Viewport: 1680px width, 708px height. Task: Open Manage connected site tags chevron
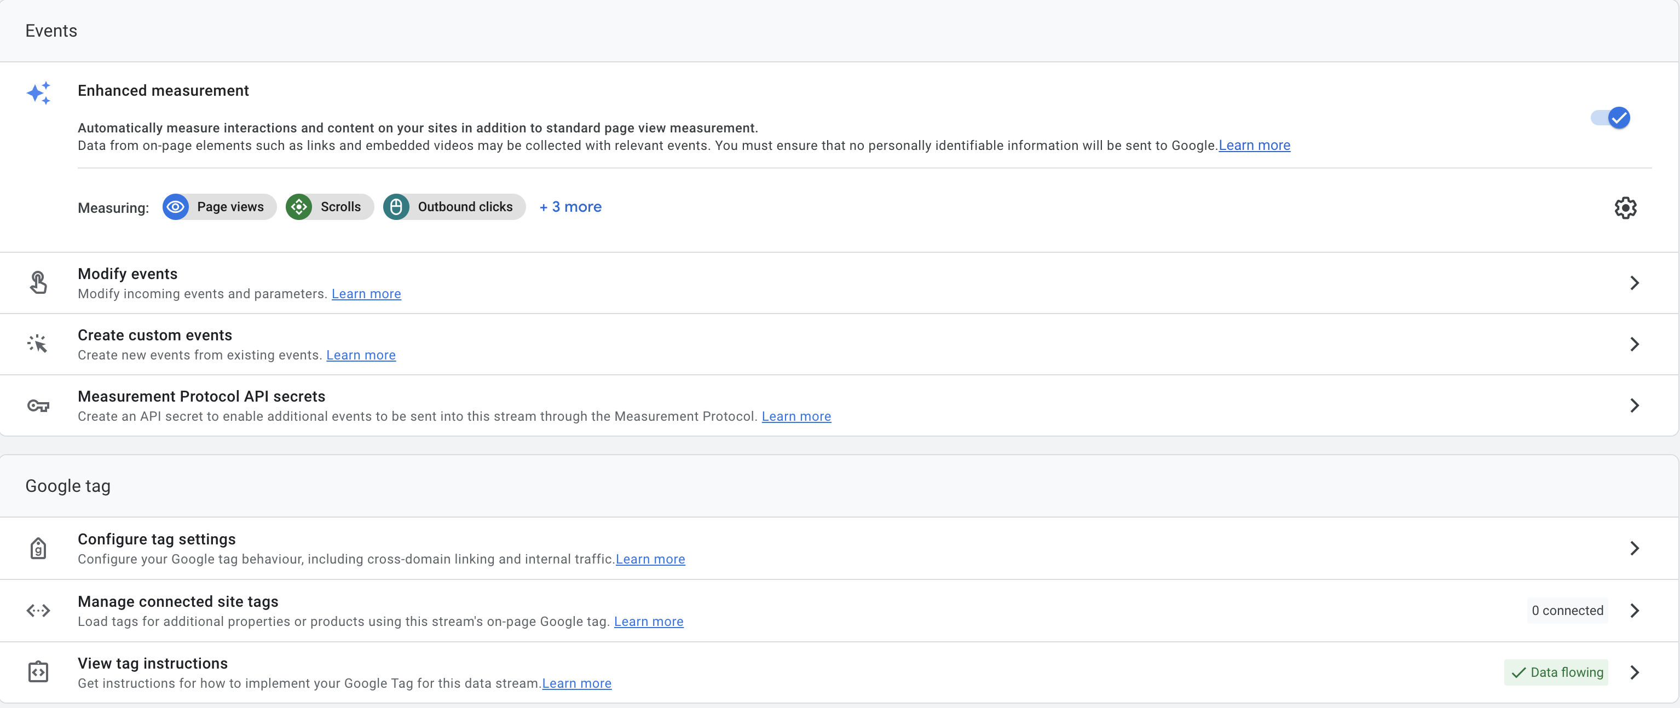coord(1635,611)
